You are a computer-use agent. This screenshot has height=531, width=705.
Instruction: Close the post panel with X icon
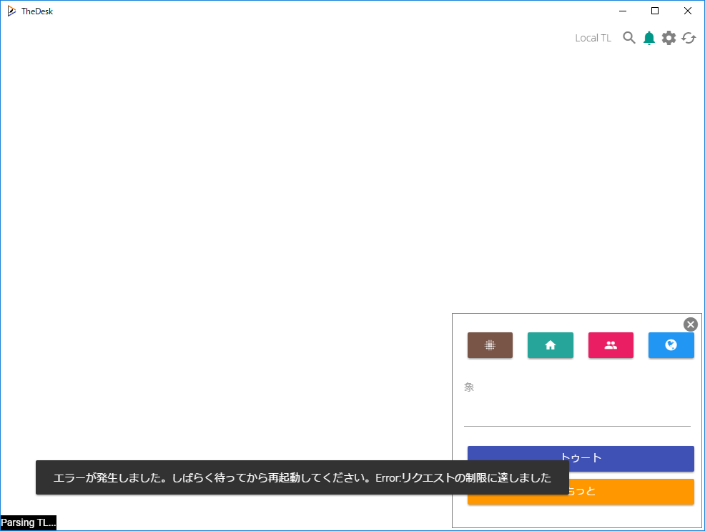click(690, 324)
